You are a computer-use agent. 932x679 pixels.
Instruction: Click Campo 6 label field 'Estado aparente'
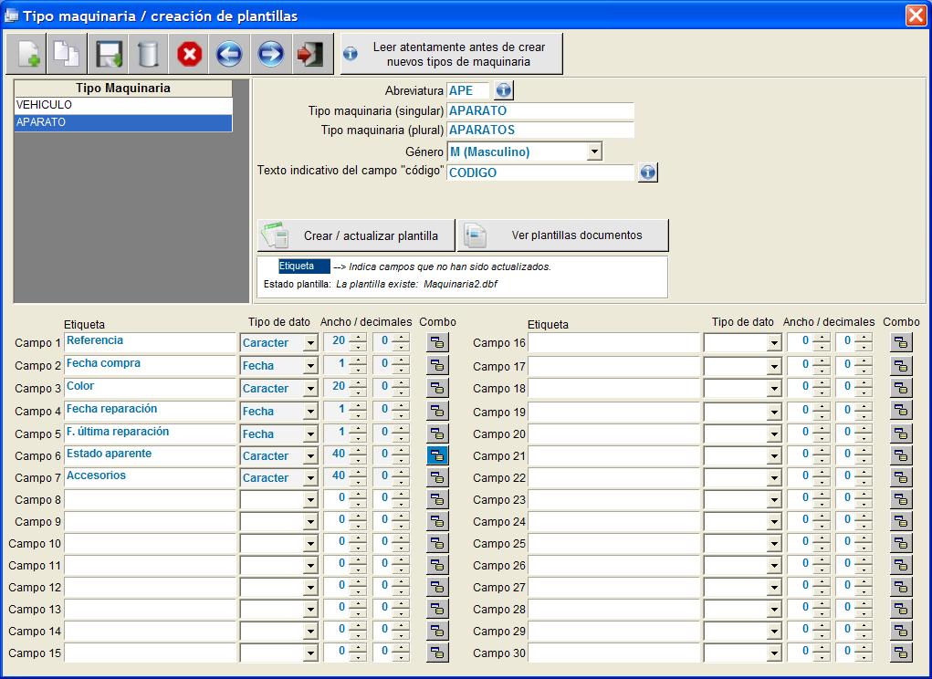click(150, 455)
